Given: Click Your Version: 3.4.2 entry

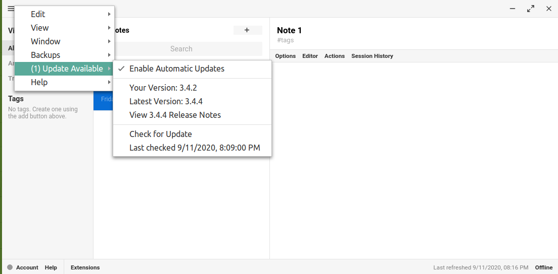Looking at the screenshot, I should click(192, 88).
